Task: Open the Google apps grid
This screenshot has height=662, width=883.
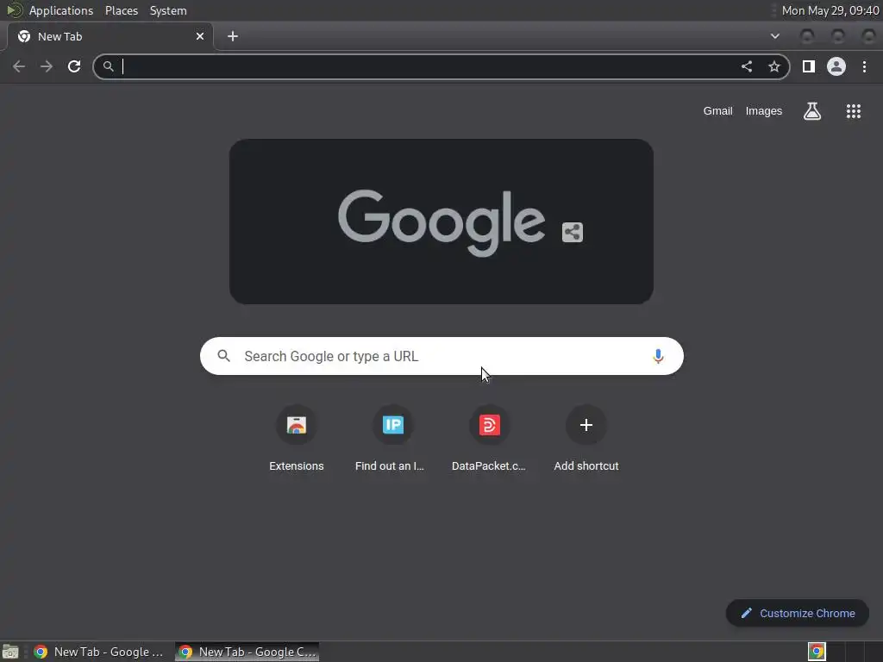Action: click(854, 111)
